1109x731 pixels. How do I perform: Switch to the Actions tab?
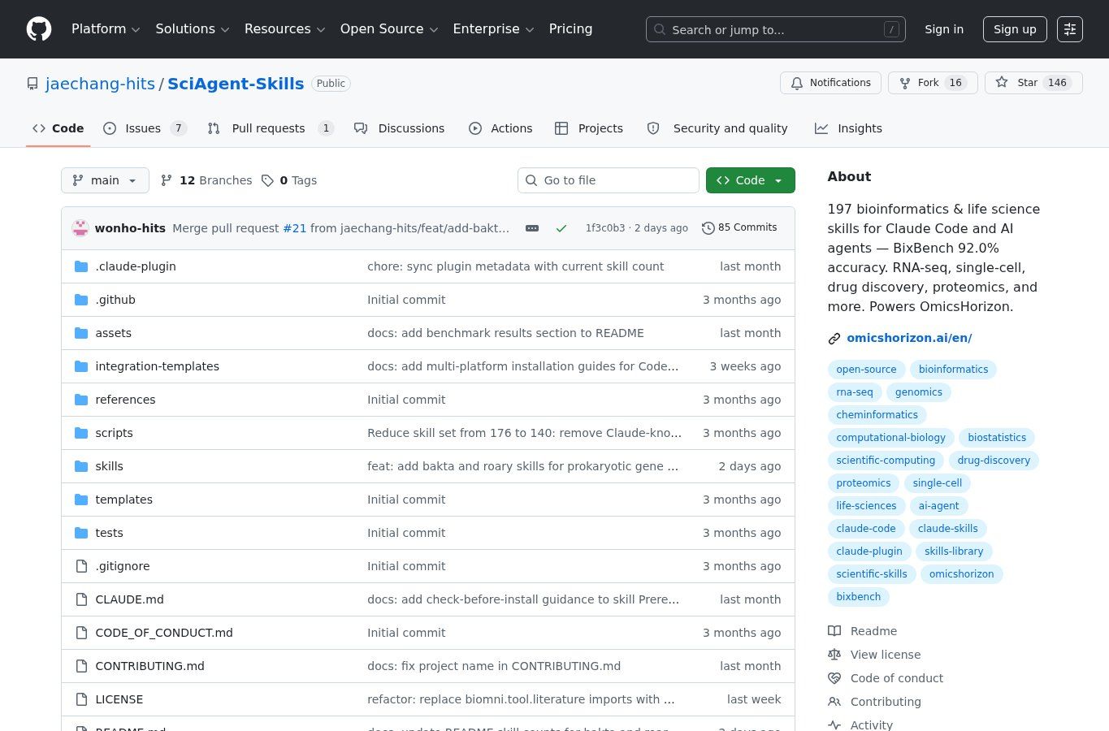click(500, 128)
